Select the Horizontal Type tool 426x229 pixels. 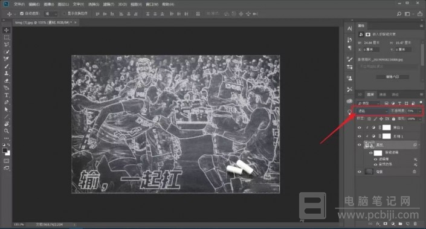coord(6,95)
